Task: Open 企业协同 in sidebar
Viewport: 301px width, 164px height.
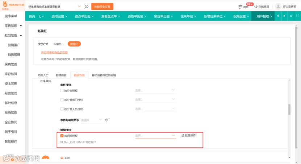Action: [x=11, y=122]
